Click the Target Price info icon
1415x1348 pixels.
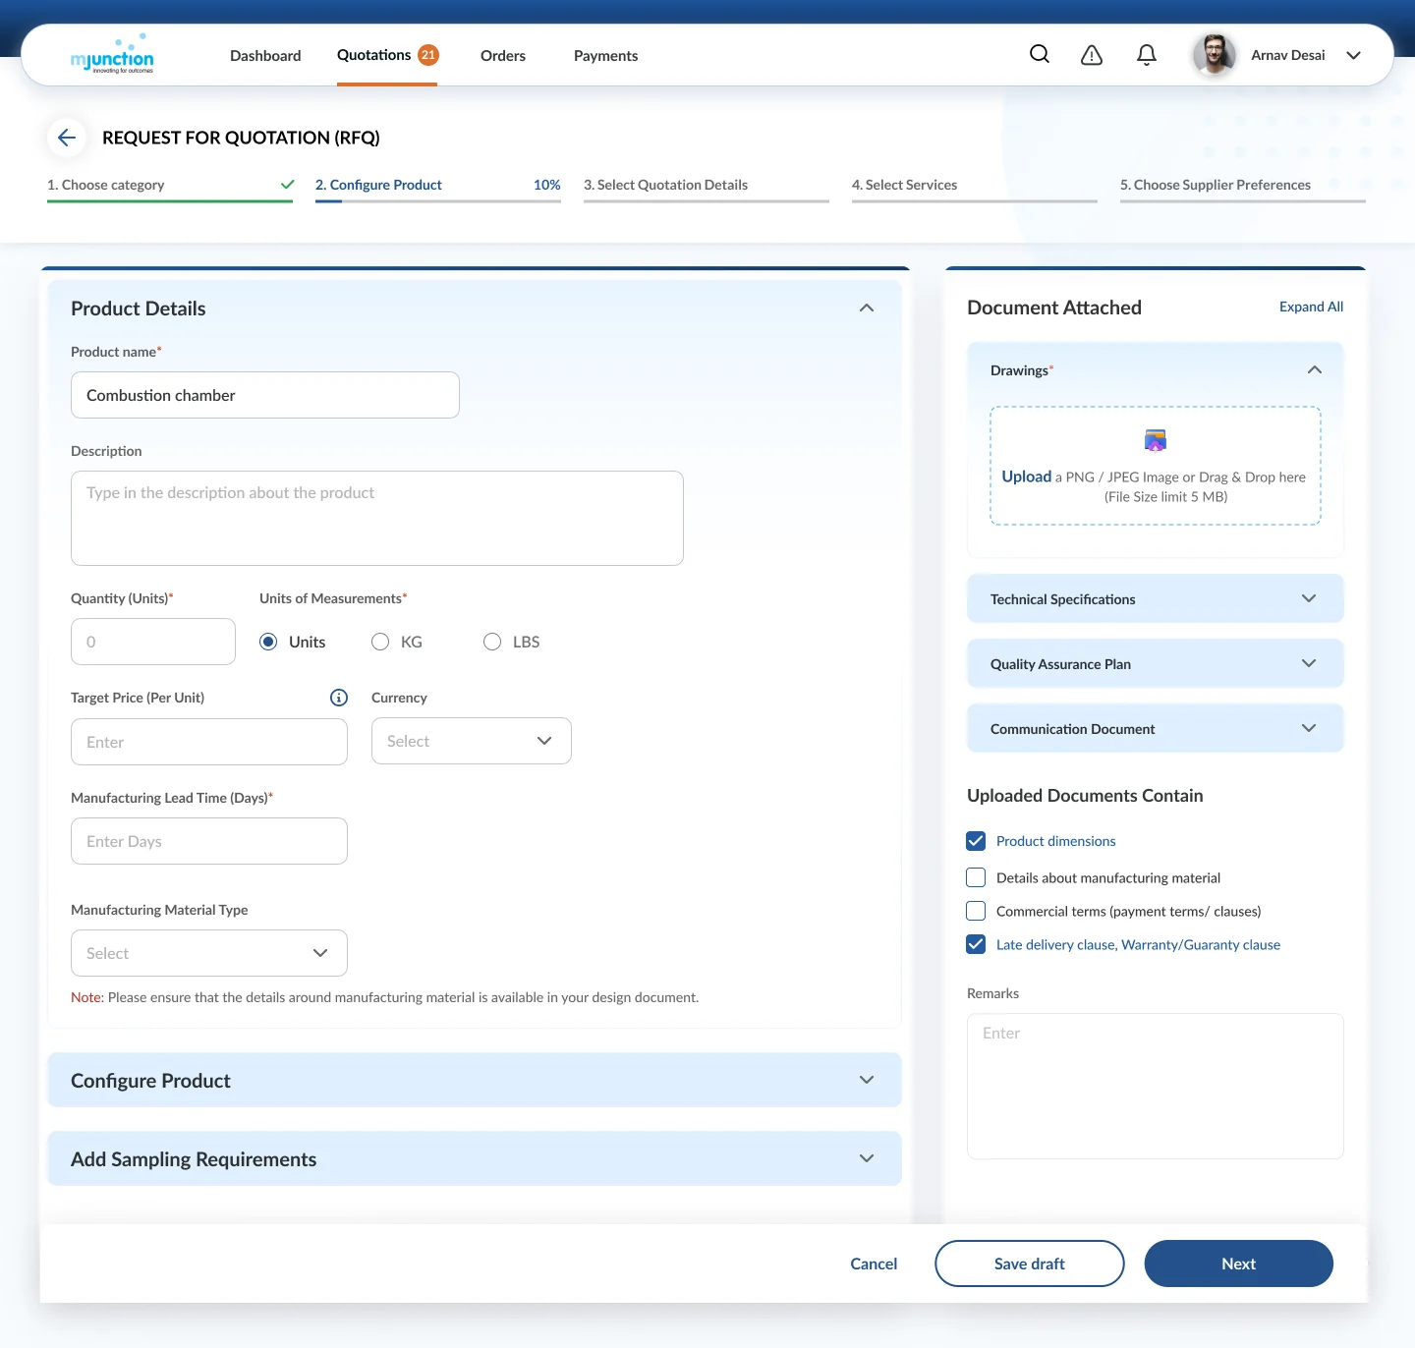339,698
